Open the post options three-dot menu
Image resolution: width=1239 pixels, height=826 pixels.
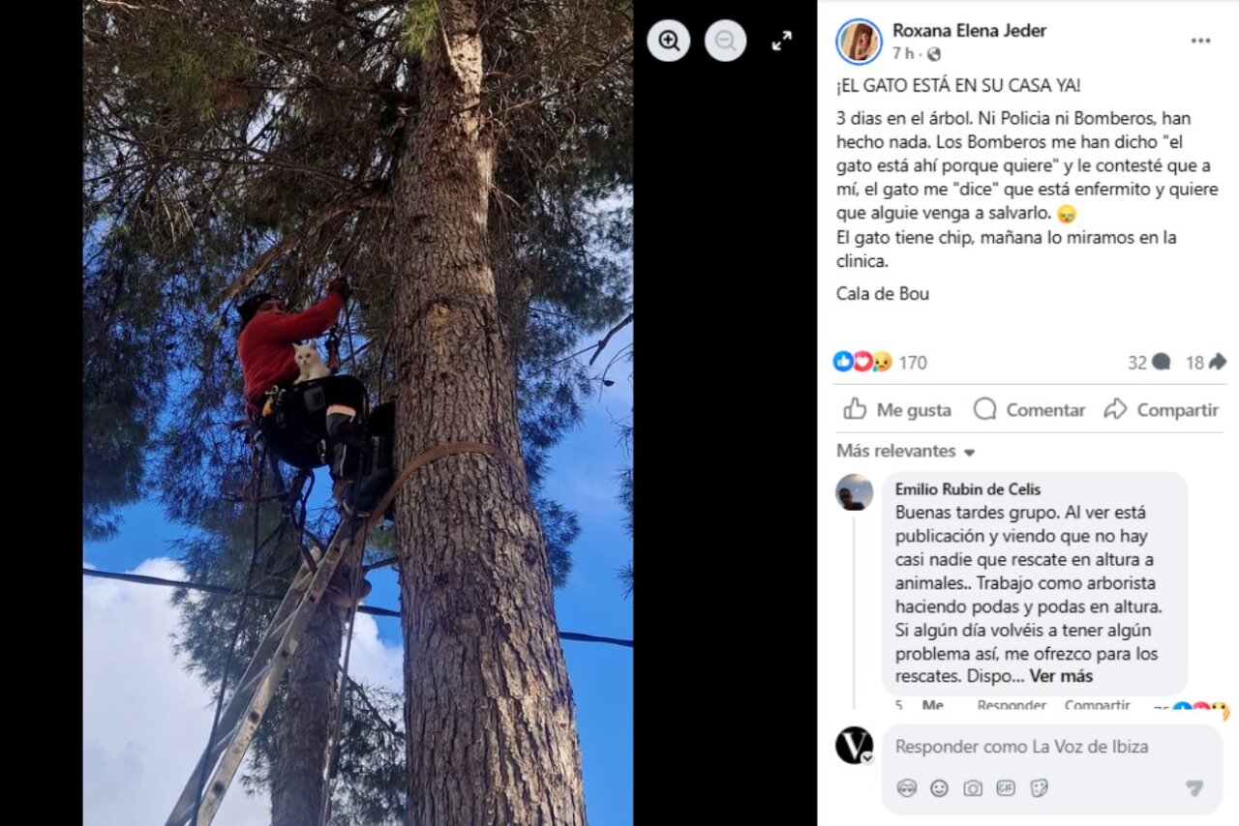[1200, 41]
